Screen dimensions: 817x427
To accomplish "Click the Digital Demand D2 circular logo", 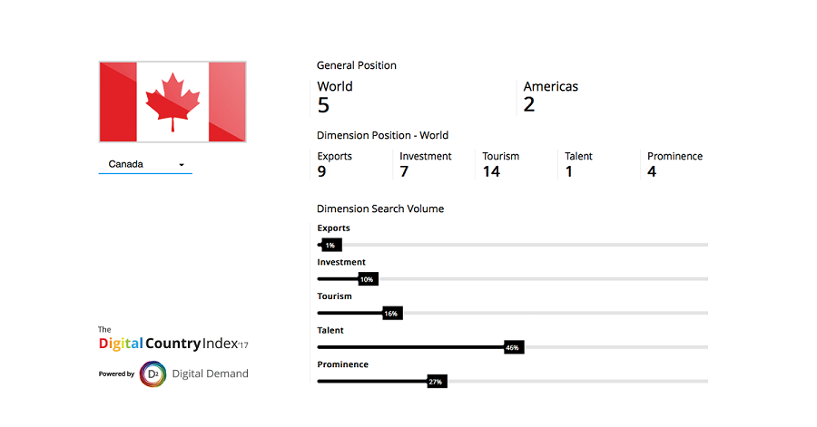I will [x=153, y=374].
